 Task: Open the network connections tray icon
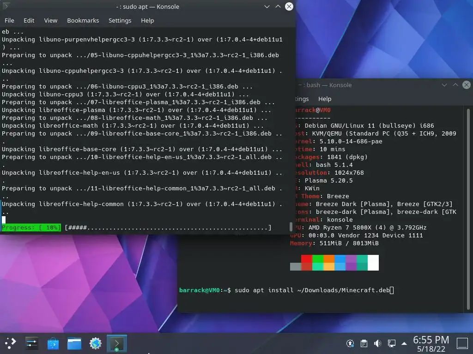(391, 343)
